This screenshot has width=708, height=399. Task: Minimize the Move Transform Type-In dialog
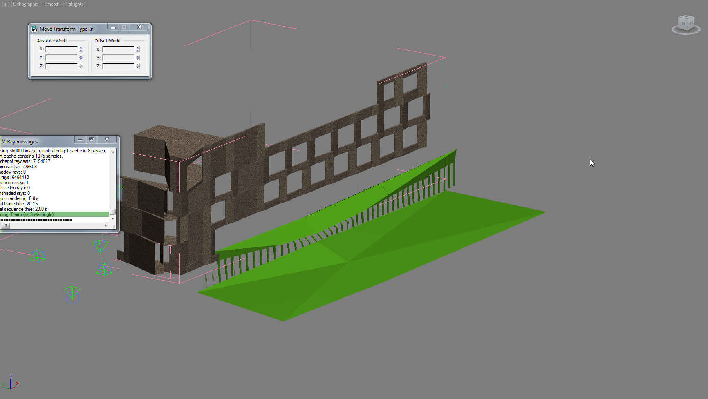click(113, 27)
